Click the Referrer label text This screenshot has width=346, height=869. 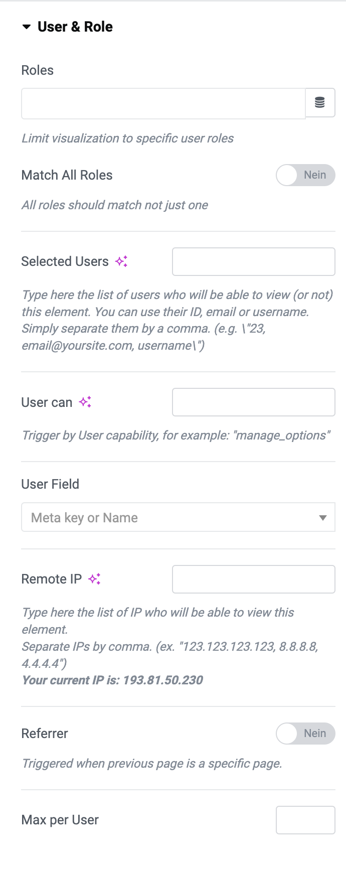click(45, 734)
